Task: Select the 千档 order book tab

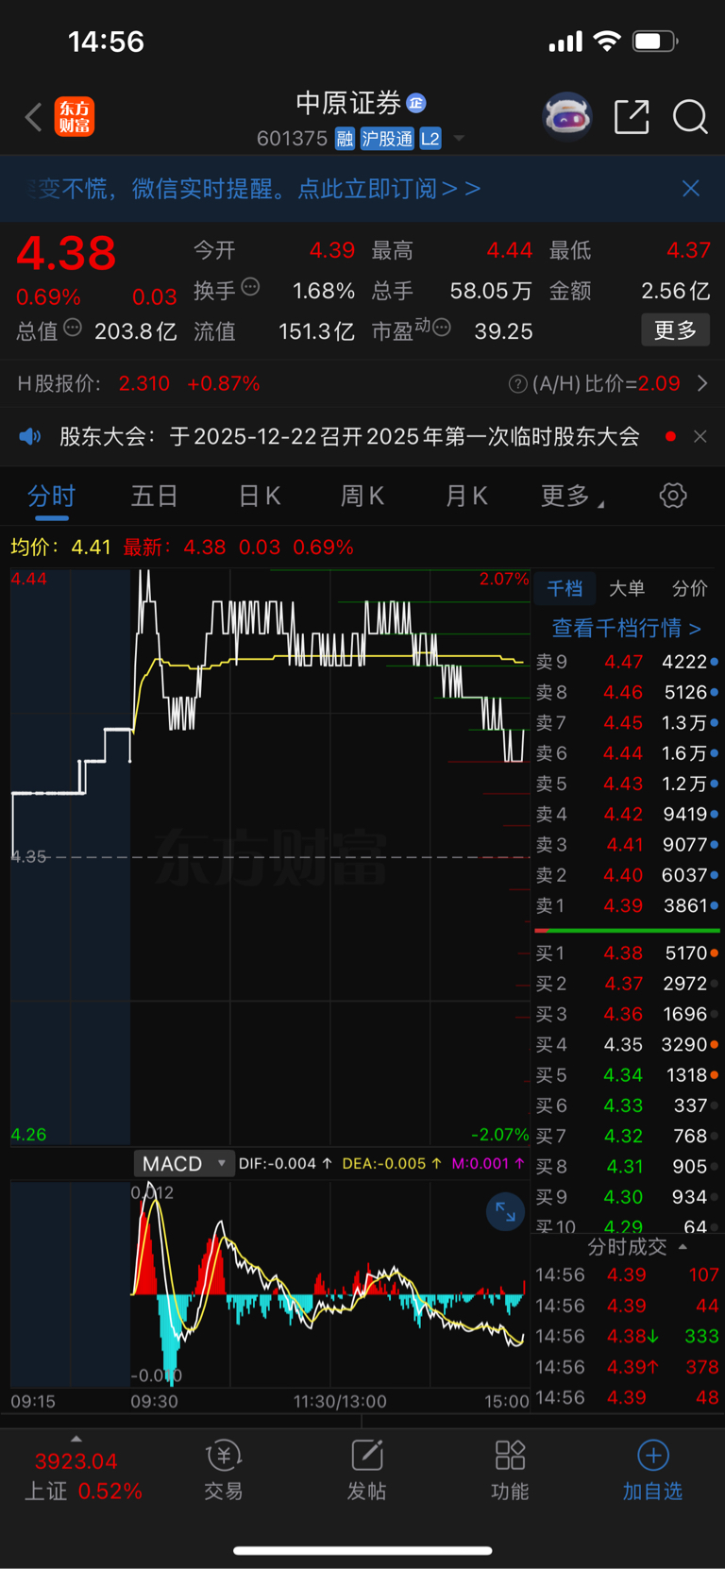Action: pos(565,588)
